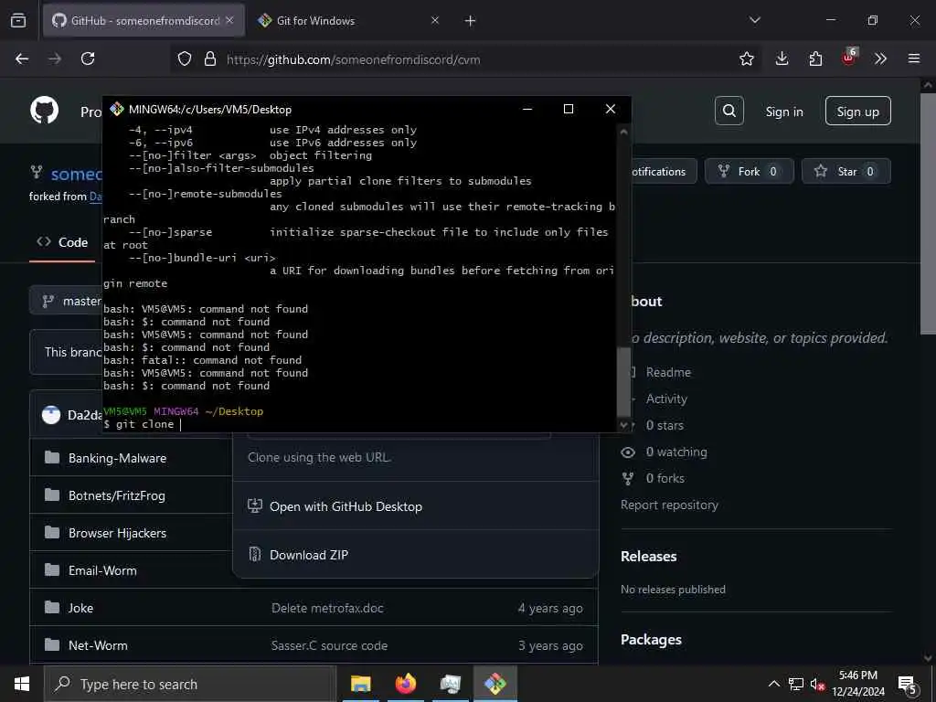Screen dimensions: 936x702
Task: Click the padlock site info icon
Action: pos(209,59)
